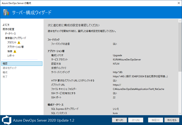Click the _fileCache folder path value
This screenshot has height=125, width=182.
(x=138, y=89)
